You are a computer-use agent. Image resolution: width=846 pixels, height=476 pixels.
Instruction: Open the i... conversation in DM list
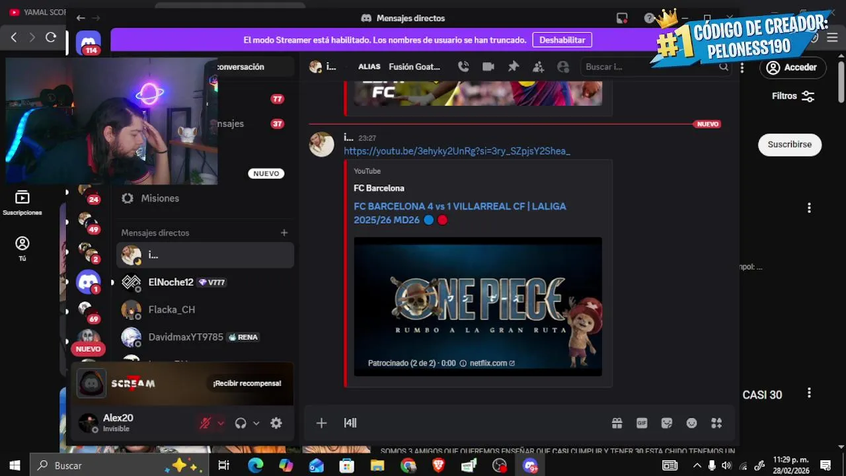point(205,255)
